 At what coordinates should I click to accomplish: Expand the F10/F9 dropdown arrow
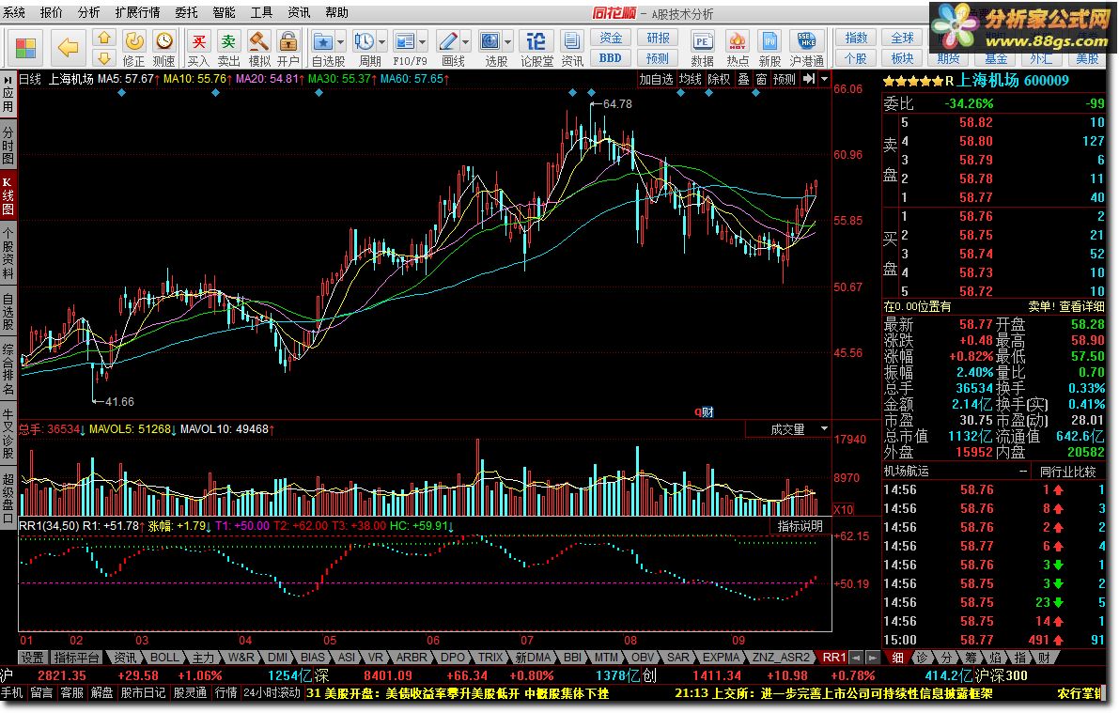click(423, 41)
